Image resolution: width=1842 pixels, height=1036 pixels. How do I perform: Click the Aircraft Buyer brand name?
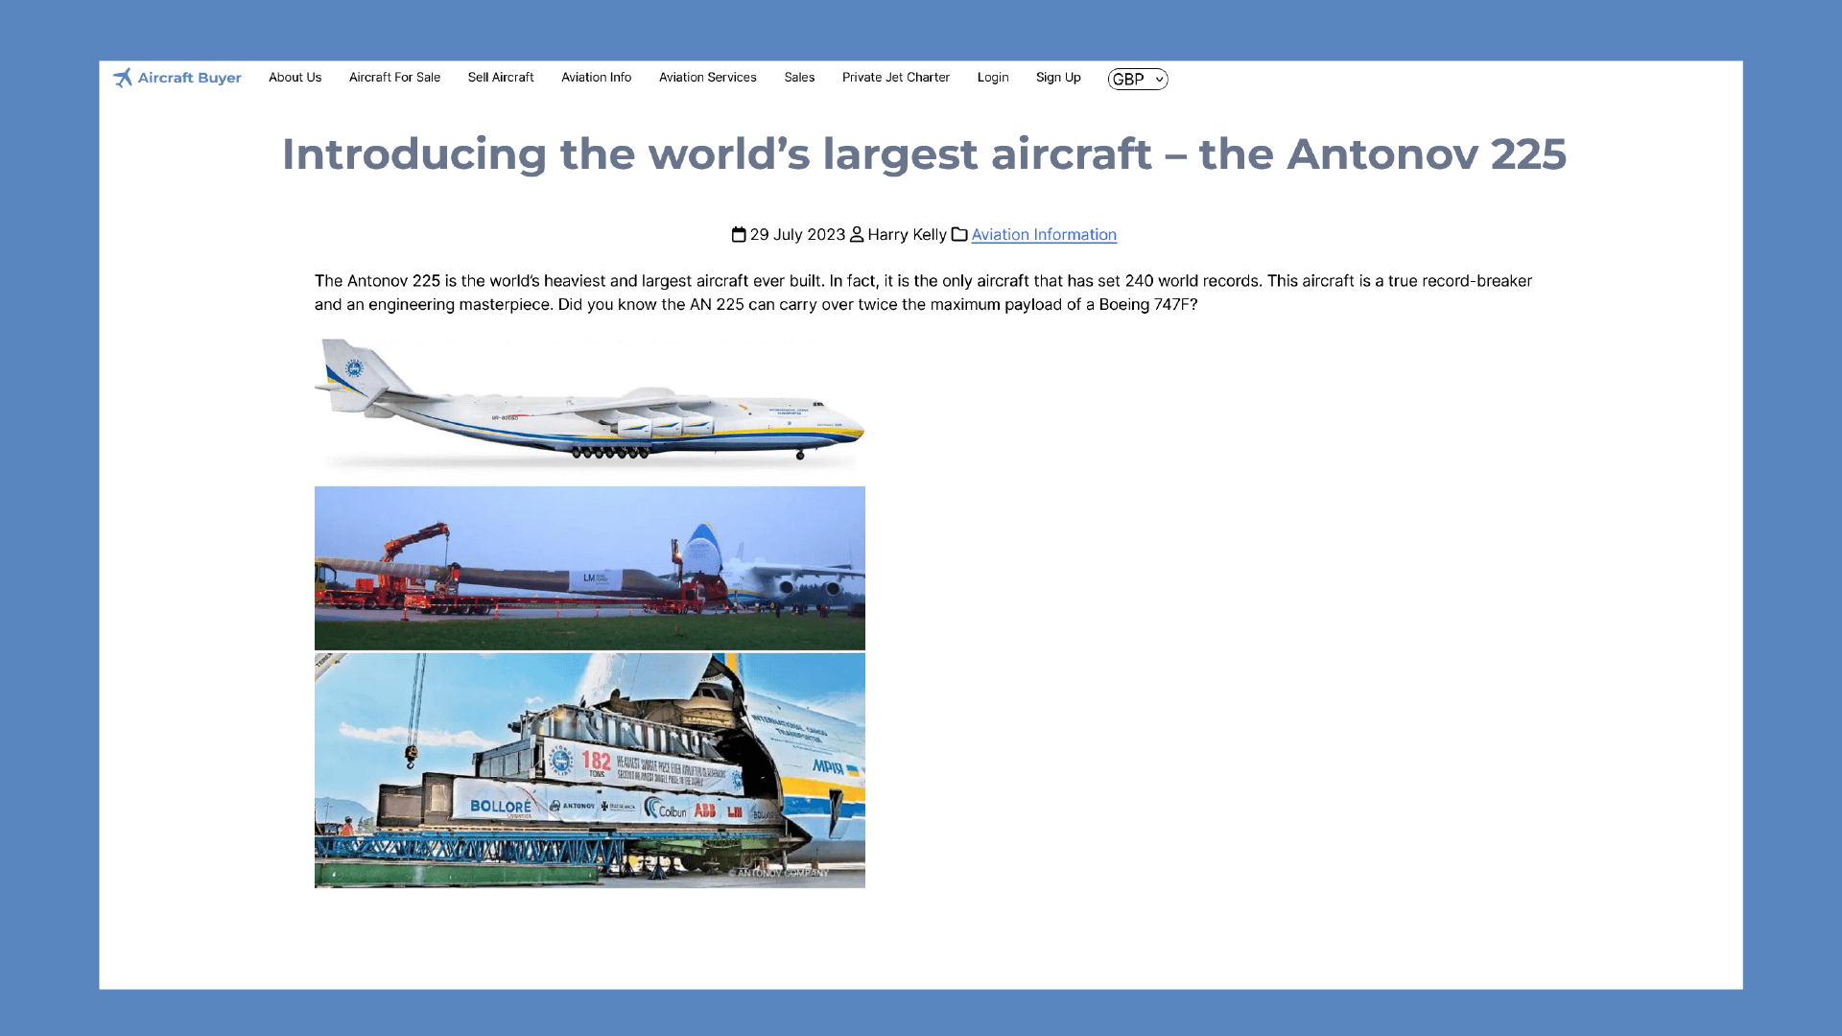(189, 78)
